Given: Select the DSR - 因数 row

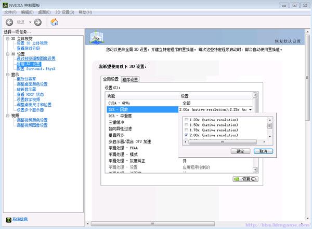Looking at the screenshot, I should pyautogui.click(x=142, y=109).
